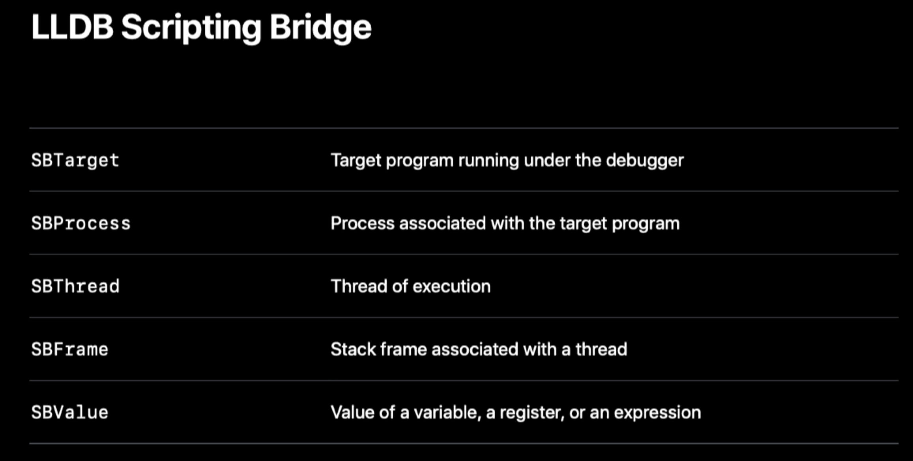Image resolution: width=913 pixels, height=461 pixels.
Task: Click 'Process associated with the target program'
Action: click(x=505, y=224)
